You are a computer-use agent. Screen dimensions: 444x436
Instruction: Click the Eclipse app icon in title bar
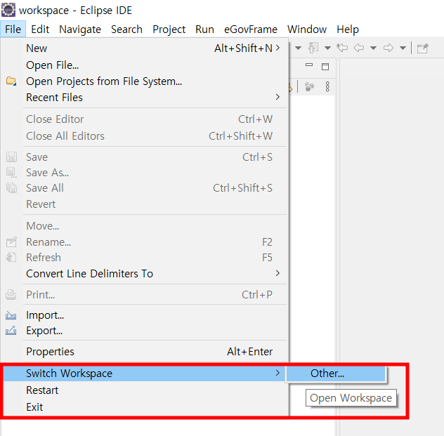coord(8,10)
